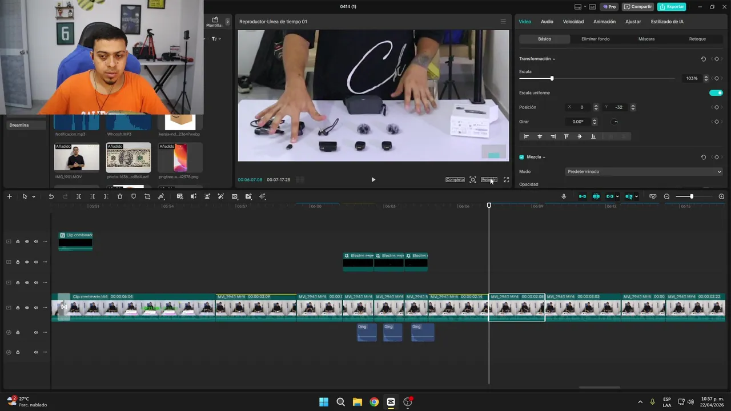Image resolution: width=731 pixels, height=411 pixels.
Task: Click the trash delete icon in timeline toolbar
Action: (120, 196)
